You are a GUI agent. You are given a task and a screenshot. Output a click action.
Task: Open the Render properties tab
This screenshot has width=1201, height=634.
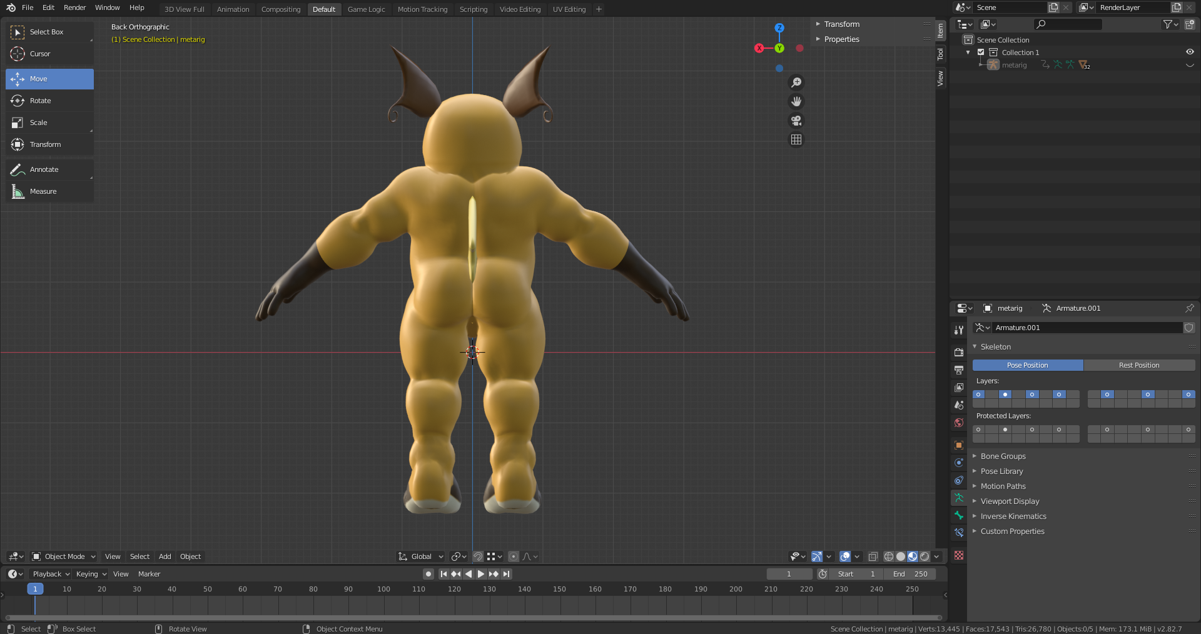(x=958, y=352)
